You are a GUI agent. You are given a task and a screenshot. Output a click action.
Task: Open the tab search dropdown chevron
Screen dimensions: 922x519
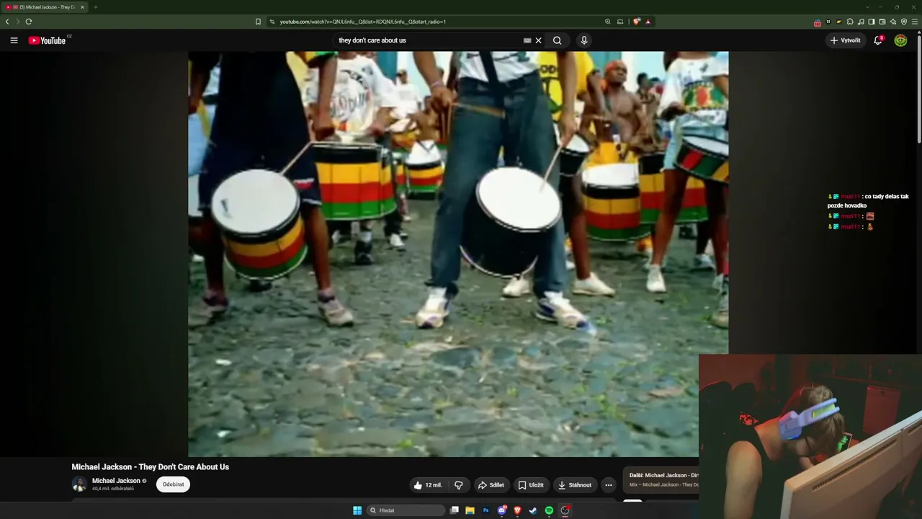(867, 7)
